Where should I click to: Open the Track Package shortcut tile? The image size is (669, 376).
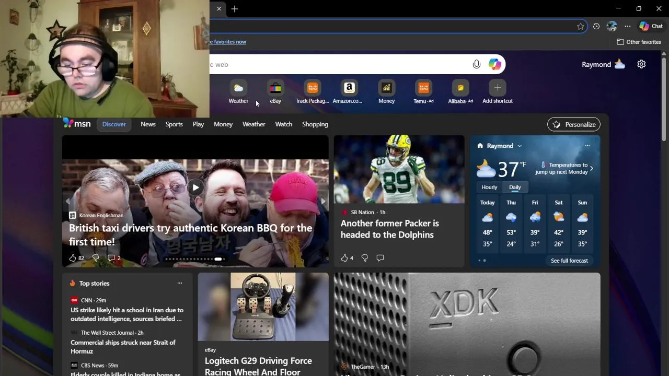(313, 92)
